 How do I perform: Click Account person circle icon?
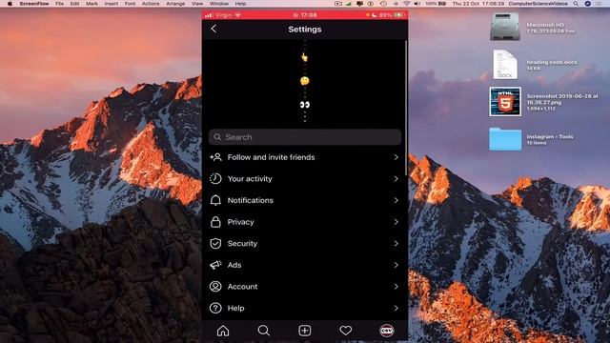tap(215, 287)
